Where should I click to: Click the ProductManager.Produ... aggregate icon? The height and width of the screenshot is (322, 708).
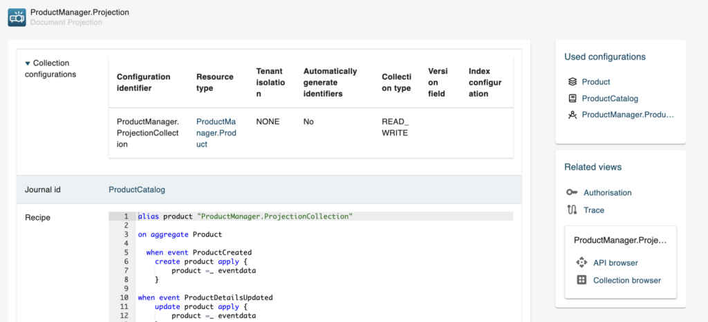pos(572,115)
